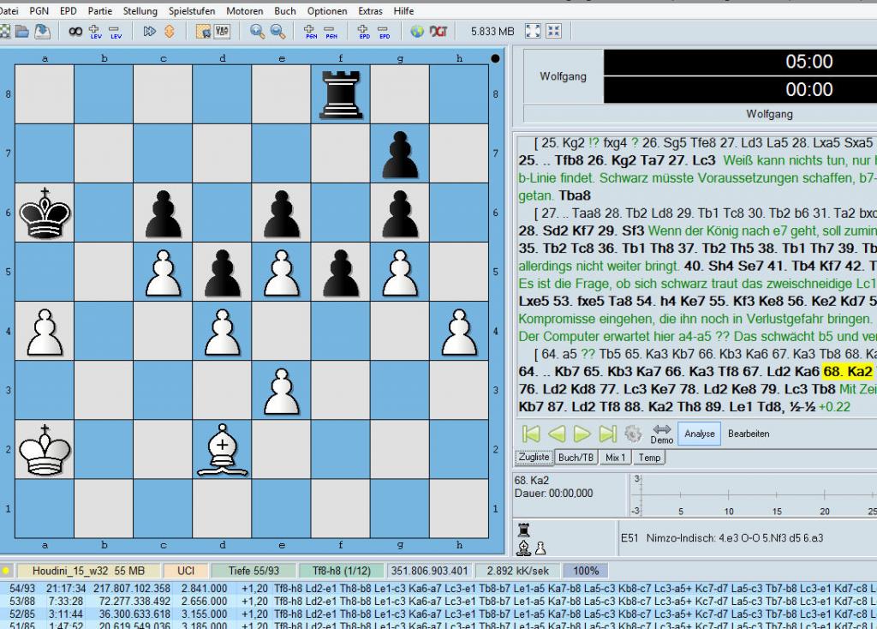Click the add PGN plus icon
Image resolution: width=877 pixels, height=629 pixels.
(311, 32)
